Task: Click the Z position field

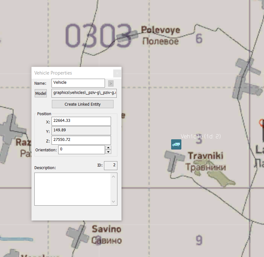Action: coord(81,140)
